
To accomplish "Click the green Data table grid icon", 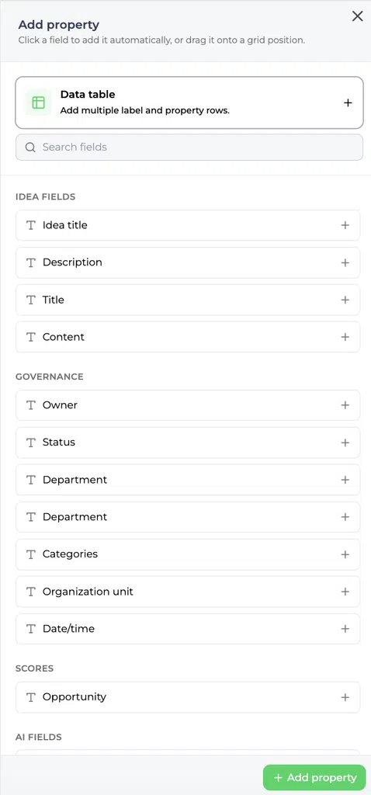I will 39,102.
